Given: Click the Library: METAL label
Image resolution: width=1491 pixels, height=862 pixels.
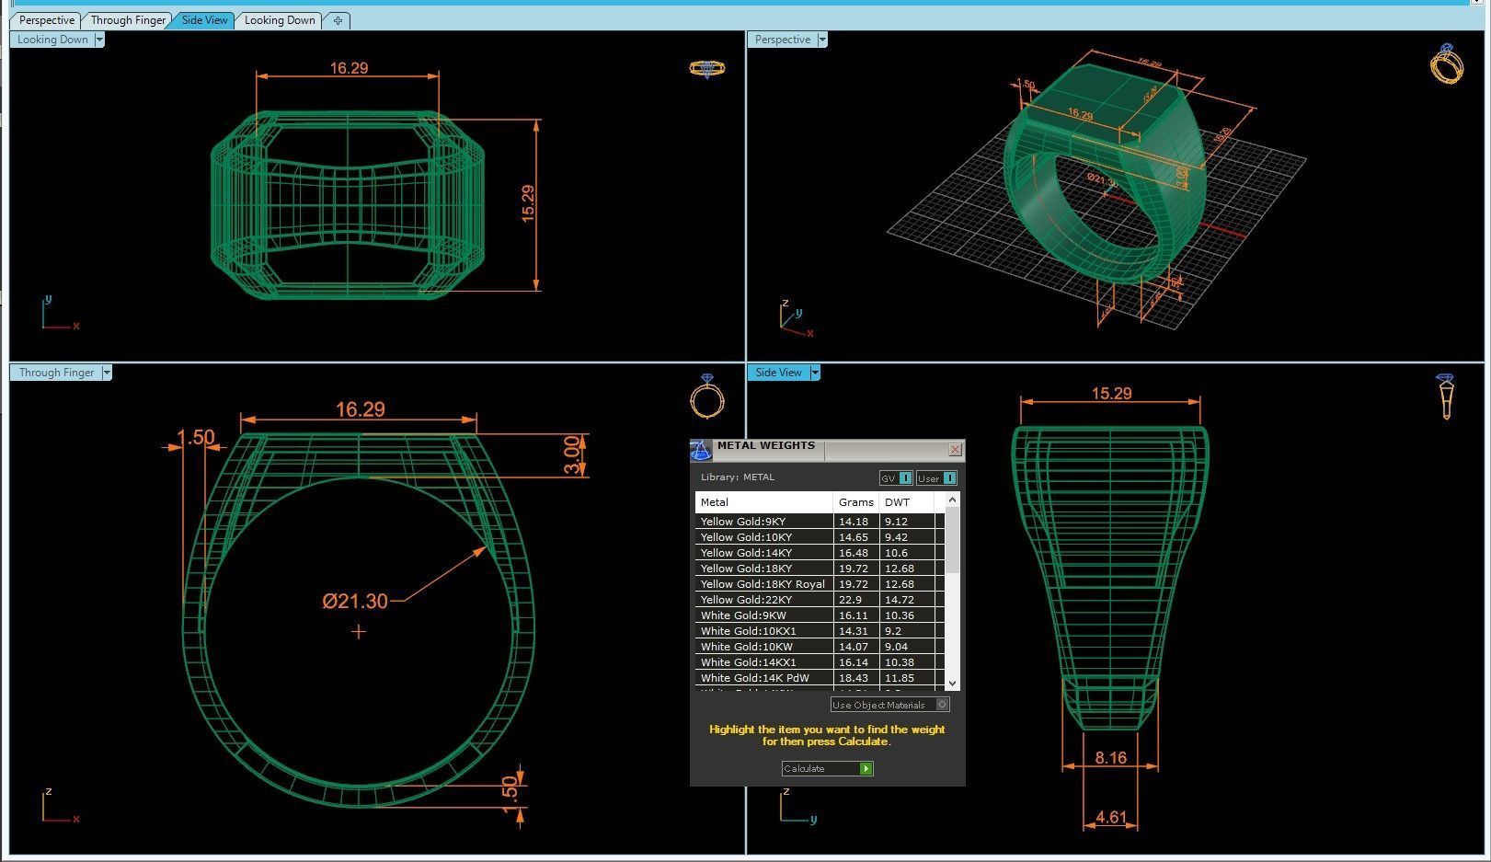Looking at the screenshot, I should 738,477.
